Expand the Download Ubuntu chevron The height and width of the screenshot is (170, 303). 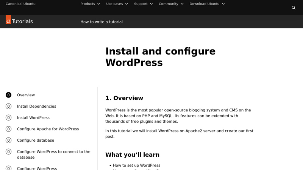pyautogui.click(x=223, y=4)
